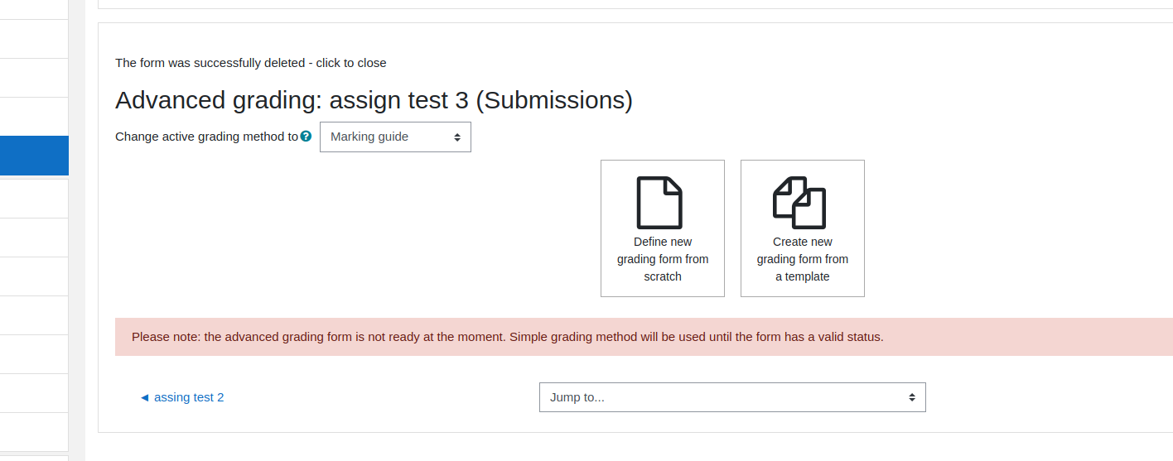Click the left triangle before assing test 2
The width and height of the screenshot is (1173, 461).
(x=145, y=397)
